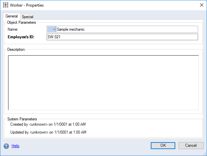Focus the Employee's ID field 'SW 021'
The height and width of the screenshot is (156, 207).
122,37
